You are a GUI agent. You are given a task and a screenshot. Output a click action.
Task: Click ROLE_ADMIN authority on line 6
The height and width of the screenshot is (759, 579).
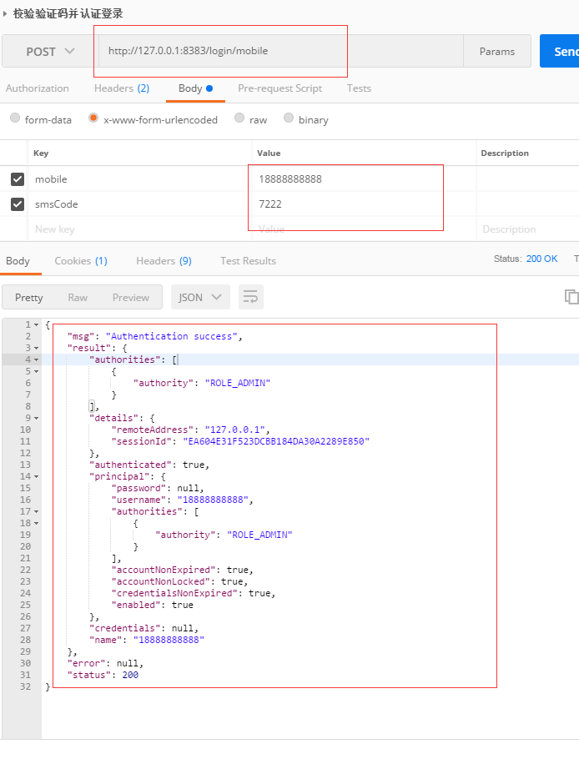(238, 384)
